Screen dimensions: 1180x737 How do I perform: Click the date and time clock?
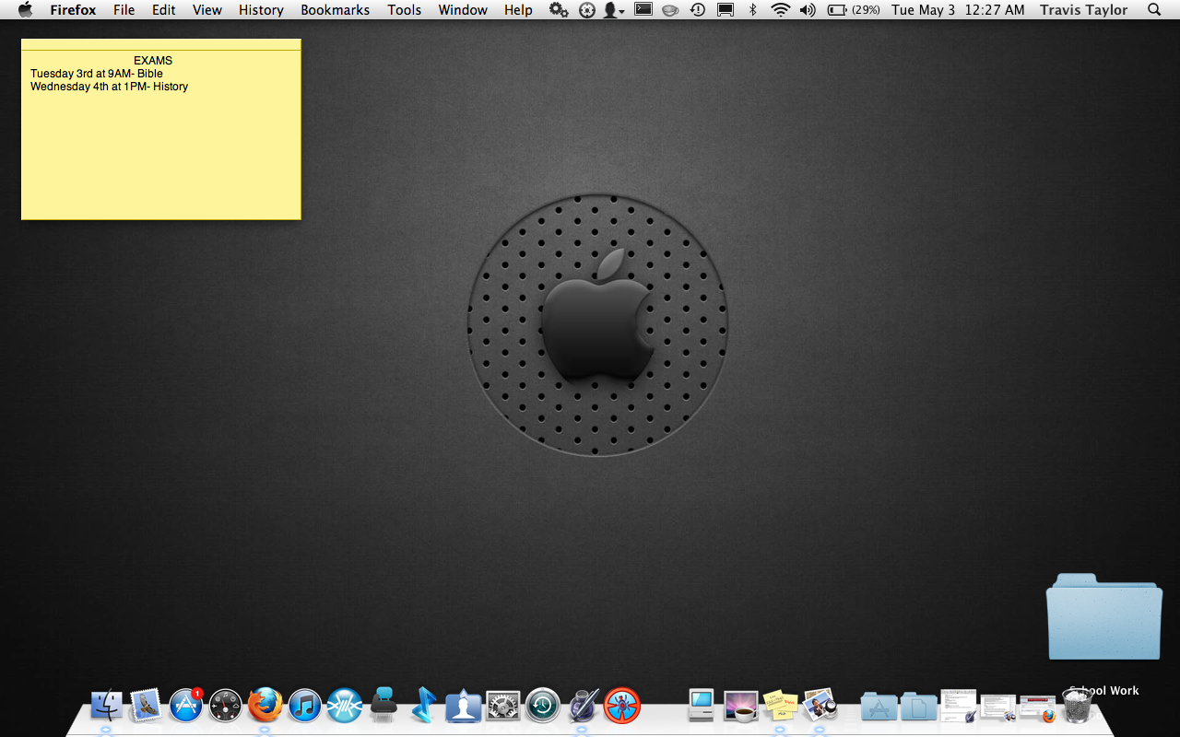click(958, 10)
